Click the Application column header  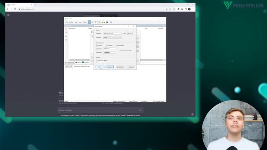72,28
